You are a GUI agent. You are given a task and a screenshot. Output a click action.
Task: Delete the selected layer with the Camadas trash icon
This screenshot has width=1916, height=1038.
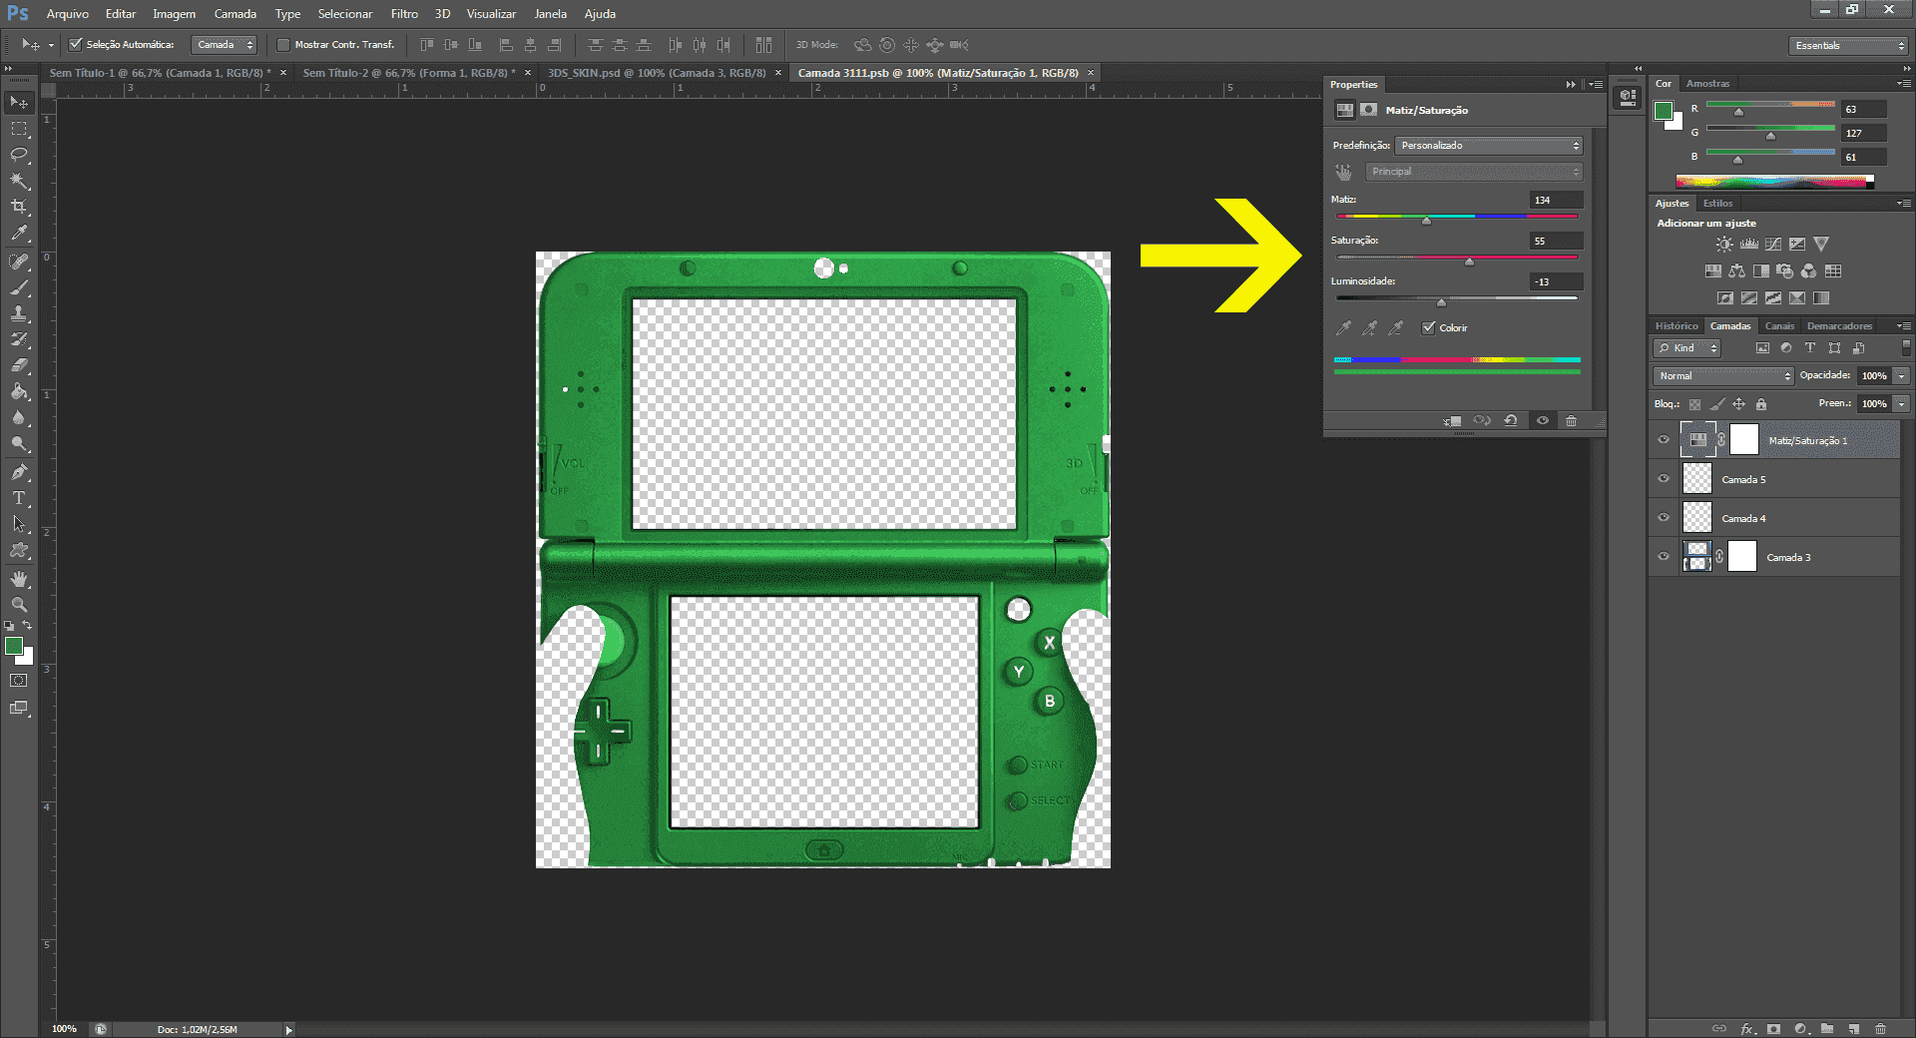coord(1880,1029)
